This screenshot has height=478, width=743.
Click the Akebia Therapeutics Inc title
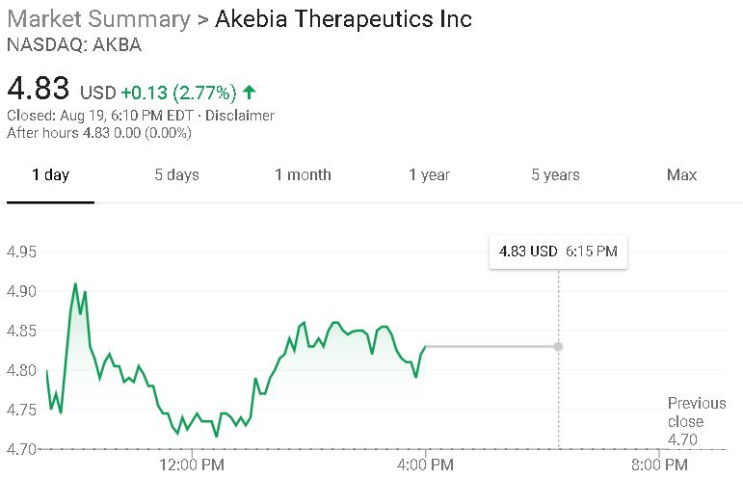click(343, 19)
